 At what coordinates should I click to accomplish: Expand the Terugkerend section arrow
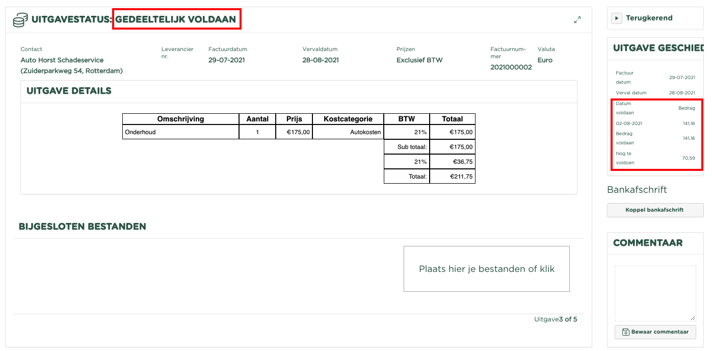click(x=617, y=18)
